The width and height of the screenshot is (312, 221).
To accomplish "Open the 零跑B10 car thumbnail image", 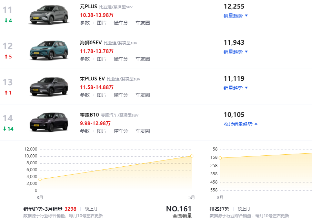I will [49, 122].
